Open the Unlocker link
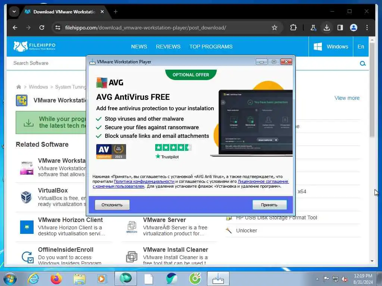 (x=247, y=231)
